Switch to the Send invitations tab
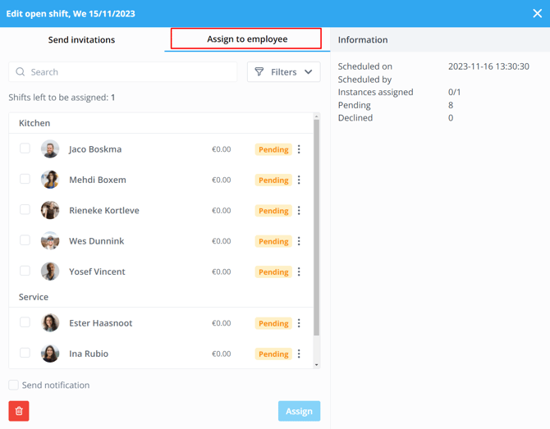The height and width of the screenshot is (429, 550). [82, 39]
